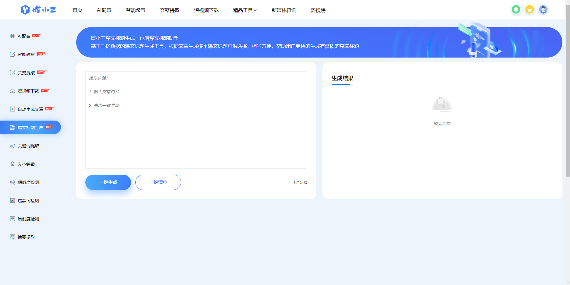
Task: Click the 媒小三 logo
Action: point(38,10)
